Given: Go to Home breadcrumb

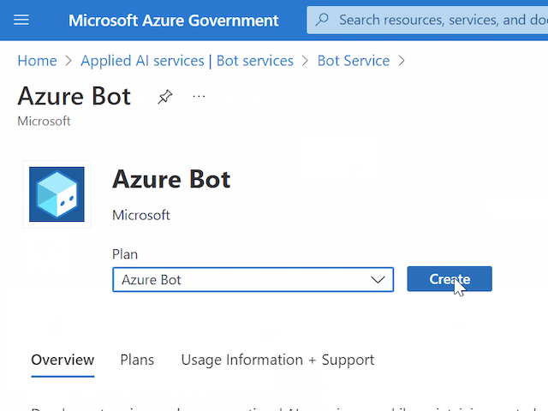Looking at the screenshot, I should coord(38,61).
